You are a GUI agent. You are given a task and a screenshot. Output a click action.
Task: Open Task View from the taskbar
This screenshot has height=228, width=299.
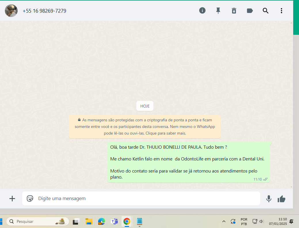(76, 221)
